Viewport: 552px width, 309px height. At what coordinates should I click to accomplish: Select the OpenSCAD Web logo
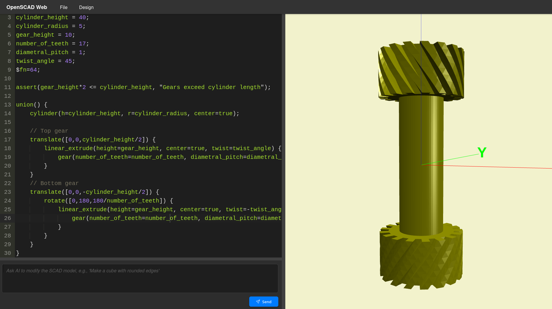click(26, 7)
